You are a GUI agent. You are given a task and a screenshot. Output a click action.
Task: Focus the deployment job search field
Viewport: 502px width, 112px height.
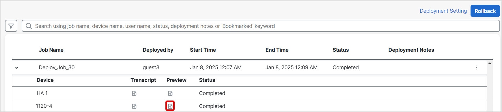[x=261, y=26]
